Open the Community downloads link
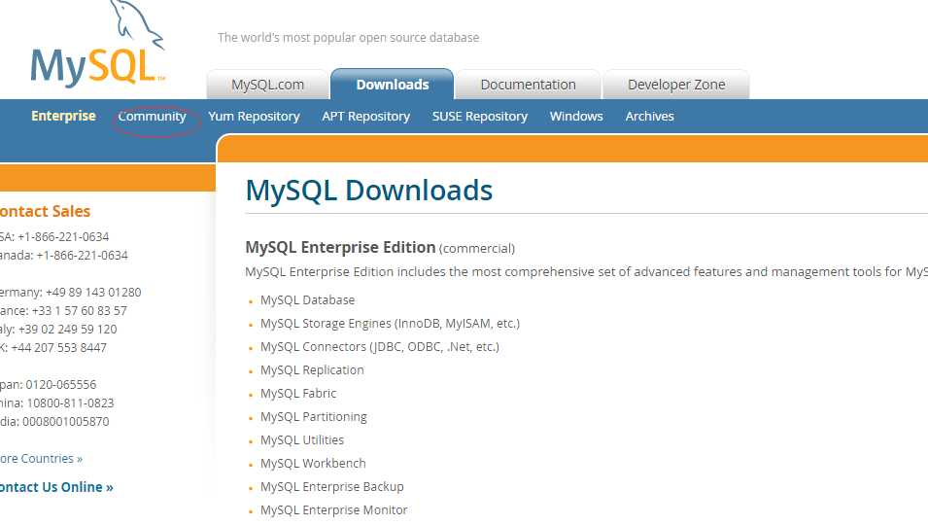 point(153,117)
